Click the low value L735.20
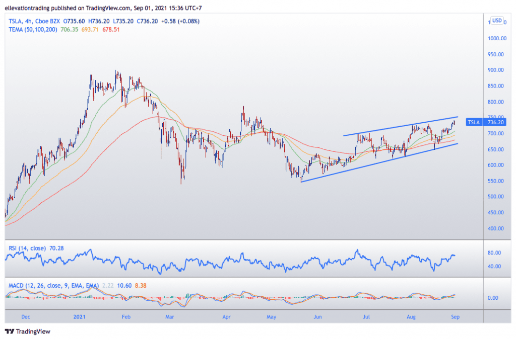The height and width of the screenshot is (340, 516). point(123,21)
